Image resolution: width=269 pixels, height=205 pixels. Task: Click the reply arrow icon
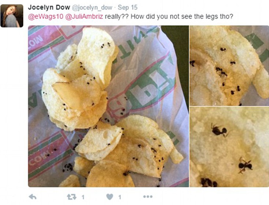coord(33,197)
